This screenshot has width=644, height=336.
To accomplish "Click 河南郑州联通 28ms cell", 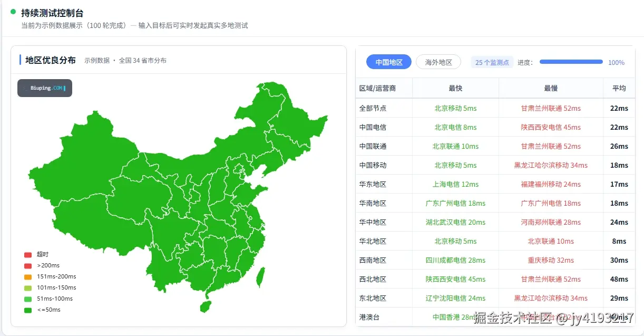I will click(551, 222).
